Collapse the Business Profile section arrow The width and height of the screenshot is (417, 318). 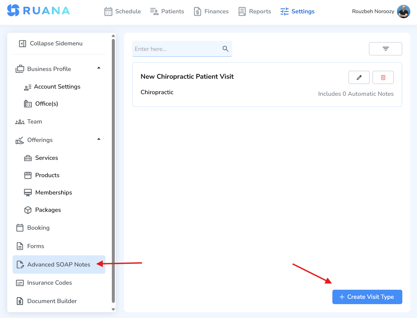pyautogui.click(x=99, y=68)
